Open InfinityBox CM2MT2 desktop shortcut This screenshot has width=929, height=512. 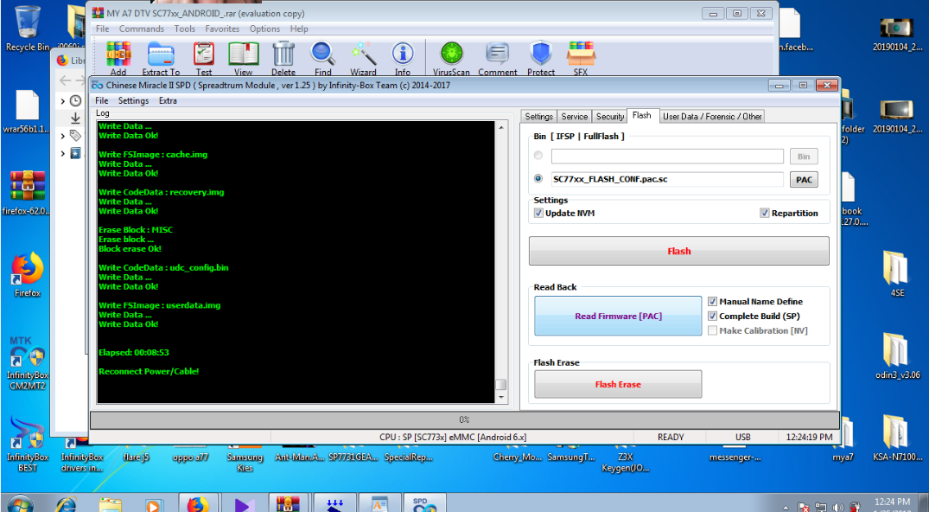pyautogui.click(x=28, y=363)
